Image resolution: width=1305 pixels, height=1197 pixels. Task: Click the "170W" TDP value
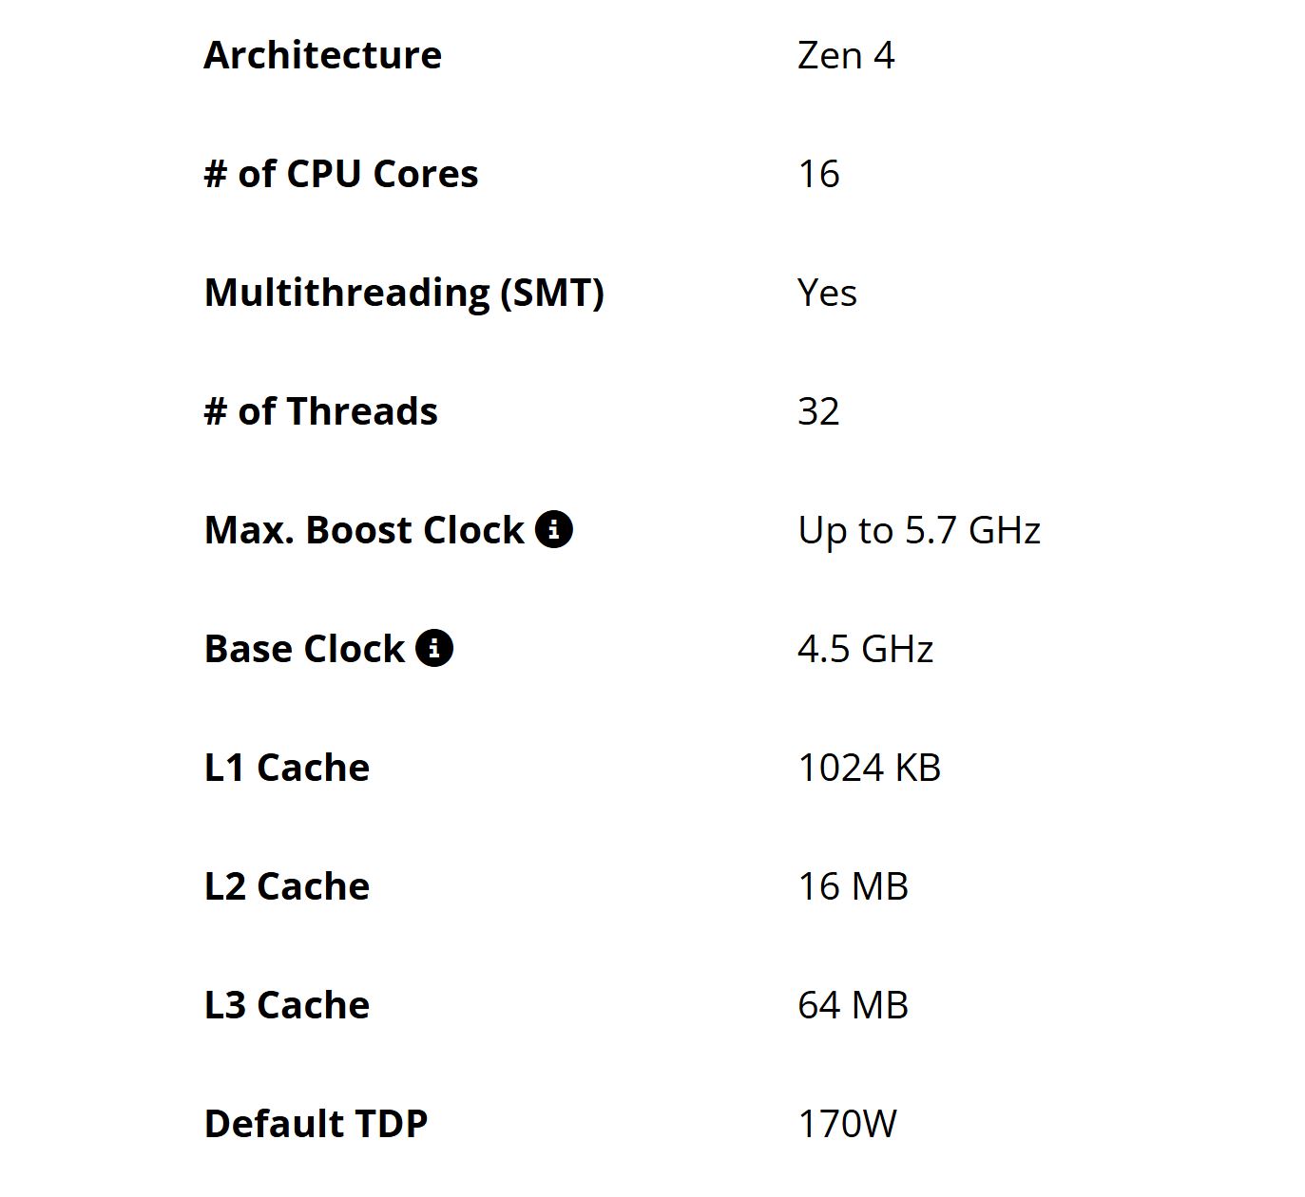tap(847, 1124)
